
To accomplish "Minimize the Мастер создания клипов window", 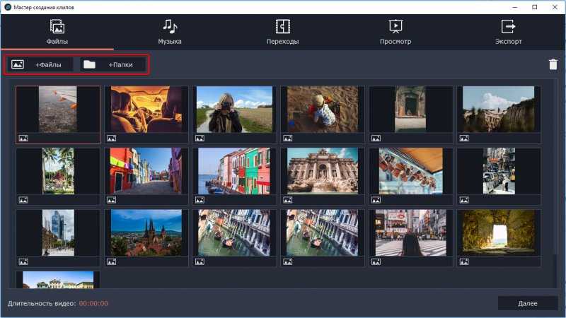I will [x=515, y=7].
